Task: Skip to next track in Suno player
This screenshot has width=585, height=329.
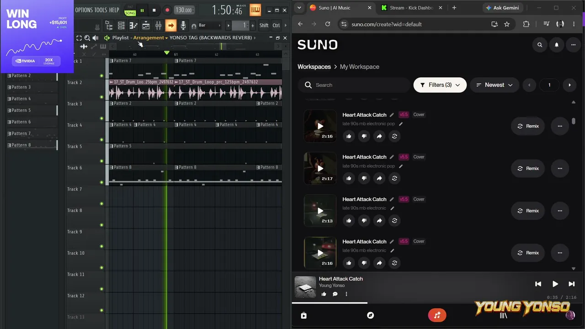Action: click(x=571, y=284)
